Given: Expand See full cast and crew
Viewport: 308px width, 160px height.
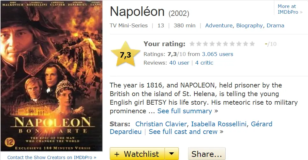Looking at the screenshot, I should tap(183, 131).
